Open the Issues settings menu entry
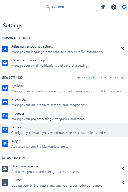The height and width of the screenshot is (192, 128). 64,130
